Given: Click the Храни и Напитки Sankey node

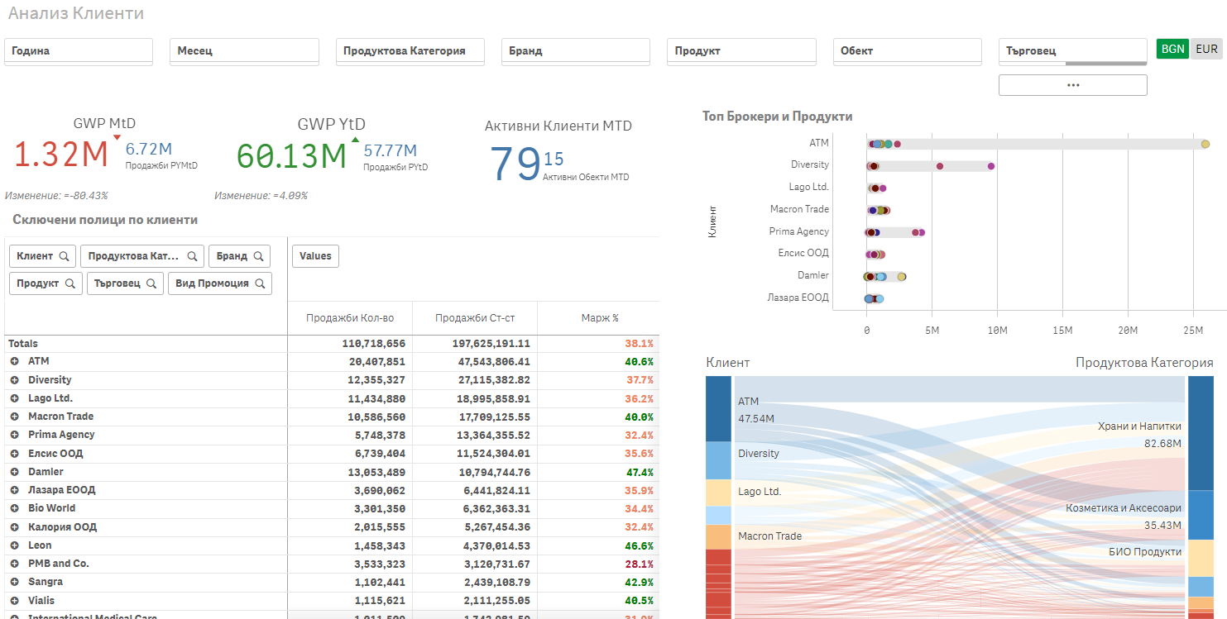Looking at the screenshot, I should tap(1200, 433).
